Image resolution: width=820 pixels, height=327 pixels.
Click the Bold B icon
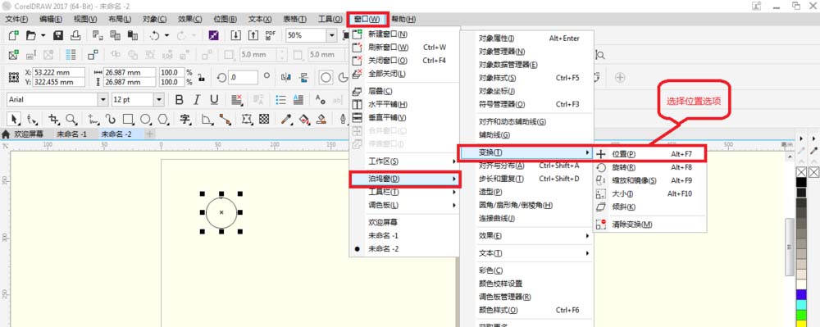(180, 100)
